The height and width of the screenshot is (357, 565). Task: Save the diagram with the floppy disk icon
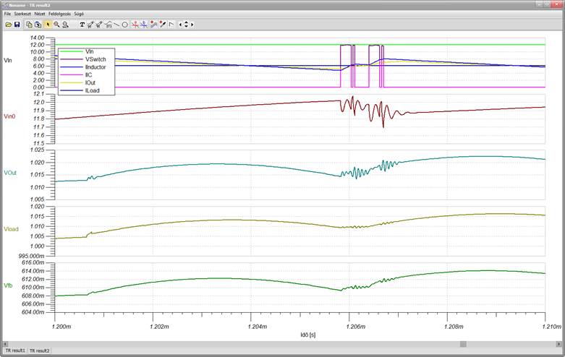coord(17,25)
